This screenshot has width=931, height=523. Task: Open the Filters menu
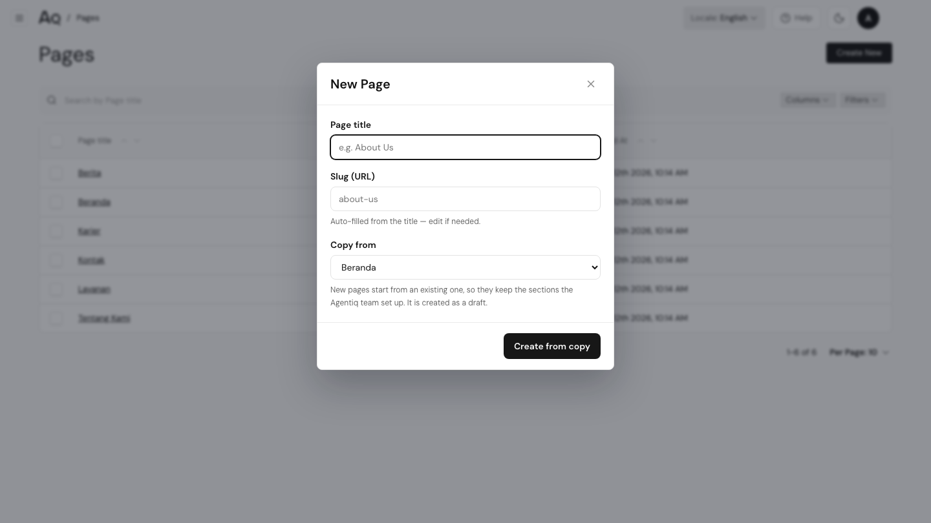[x=862, y=100]
